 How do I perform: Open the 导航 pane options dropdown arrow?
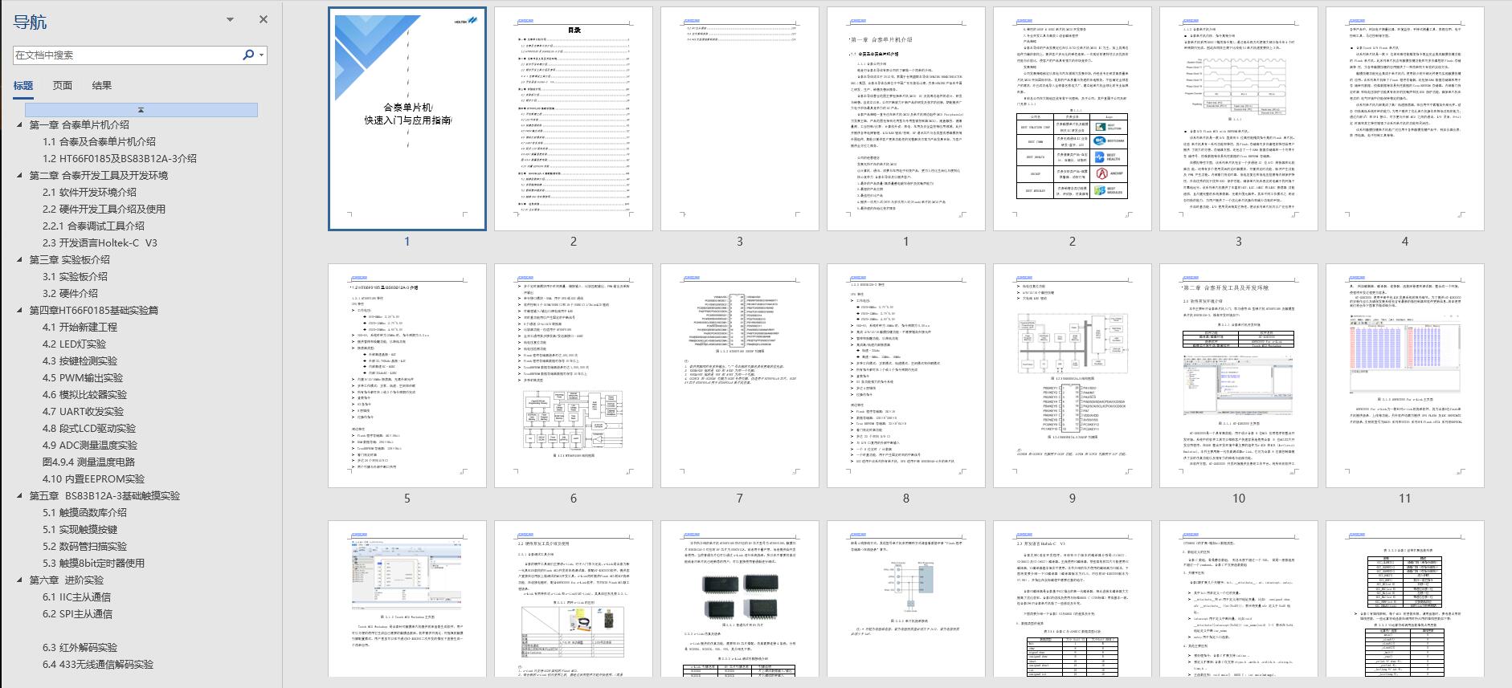tap(231, 19)
